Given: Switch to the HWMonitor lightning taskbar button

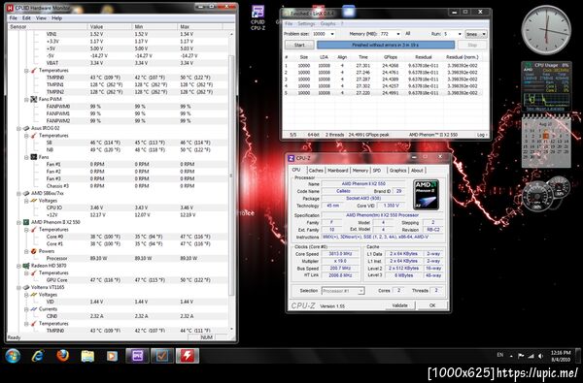Looking at the screenshot, I should [187, 356].
